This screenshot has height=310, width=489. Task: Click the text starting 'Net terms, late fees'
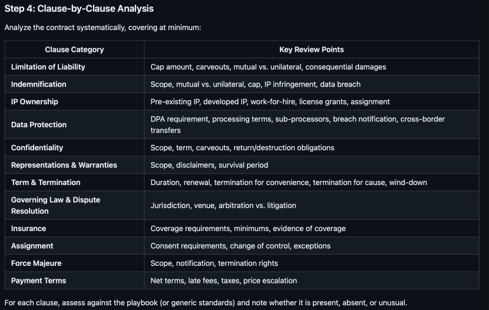(224, 281)
